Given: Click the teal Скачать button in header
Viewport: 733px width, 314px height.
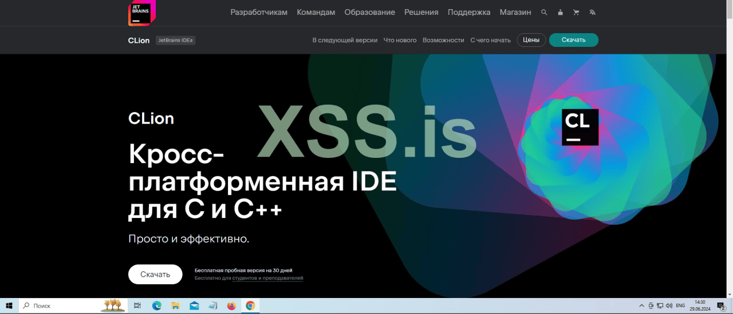Looking at the screenshot, I should point(574,40).
